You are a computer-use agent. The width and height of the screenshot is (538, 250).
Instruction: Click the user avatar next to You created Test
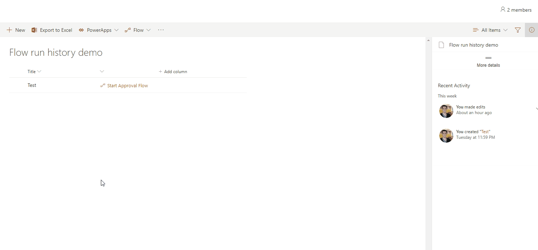[446, 136]
